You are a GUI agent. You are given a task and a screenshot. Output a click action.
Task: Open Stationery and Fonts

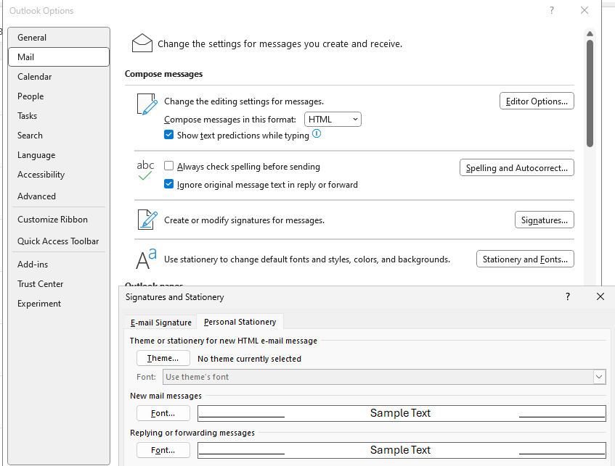[x=525, y=259]
